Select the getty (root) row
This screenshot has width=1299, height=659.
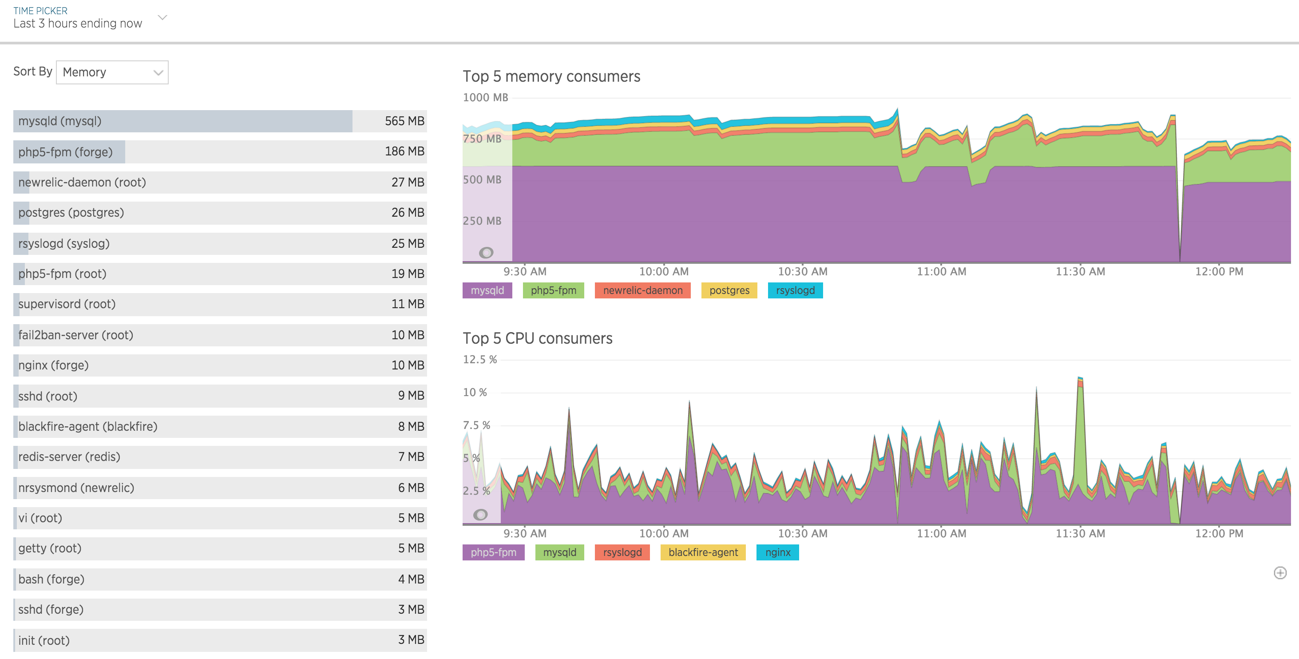point(220,548)
